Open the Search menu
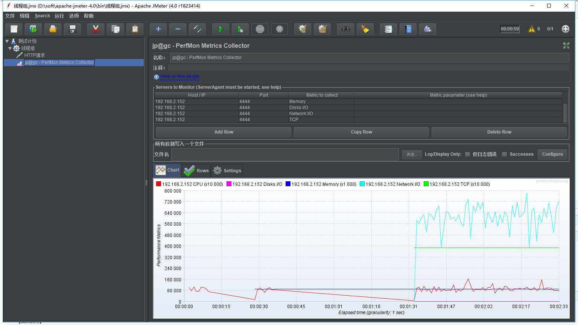The width and height of the screenshot is (578, 325). (42, 16)
